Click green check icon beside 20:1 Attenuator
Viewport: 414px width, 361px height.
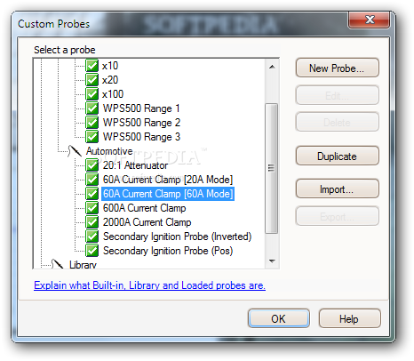point(92,165)
